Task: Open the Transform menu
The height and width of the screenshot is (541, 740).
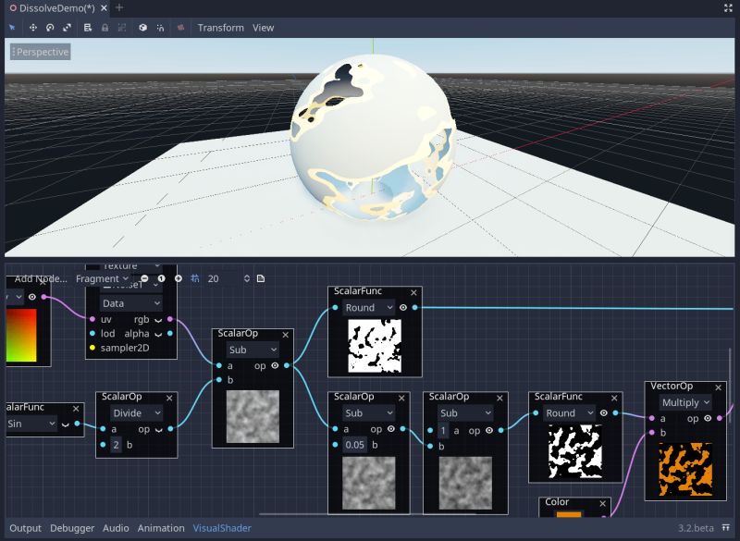Action: pyautogui.click(x=220, y=28)
